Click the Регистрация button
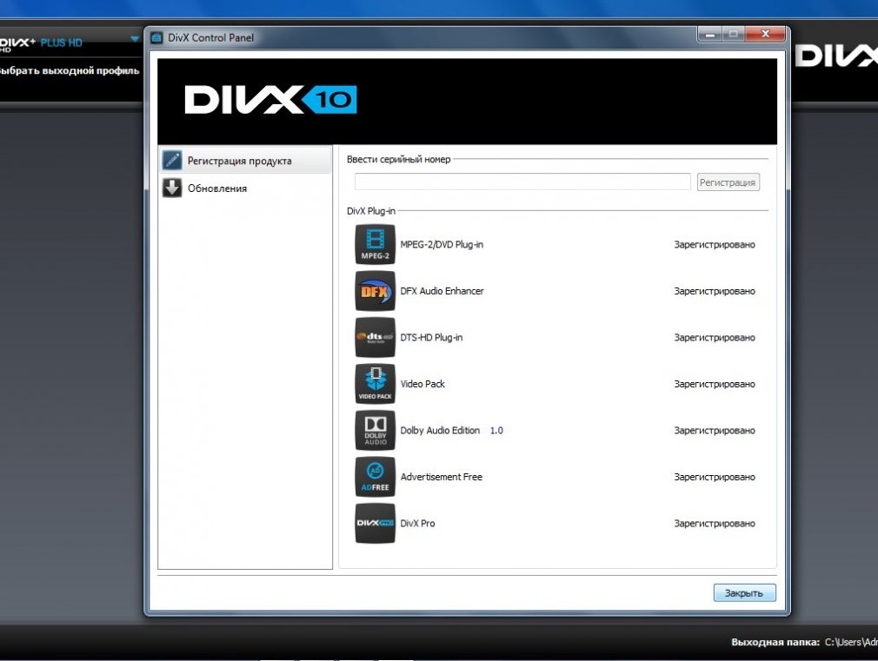This screenshot has width=878, height=661. click(728, 182)
